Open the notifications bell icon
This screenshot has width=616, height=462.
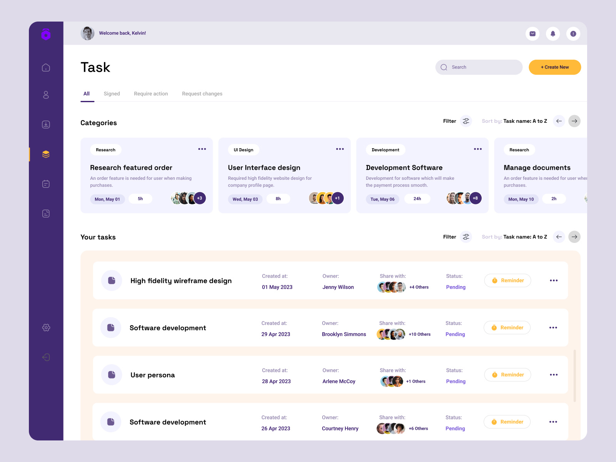(553, 33)
